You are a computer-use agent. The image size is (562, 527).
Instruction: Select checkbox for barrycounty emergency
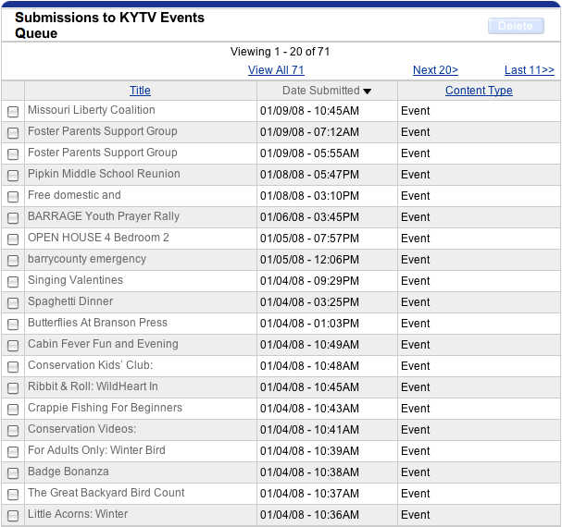point(13,261)
